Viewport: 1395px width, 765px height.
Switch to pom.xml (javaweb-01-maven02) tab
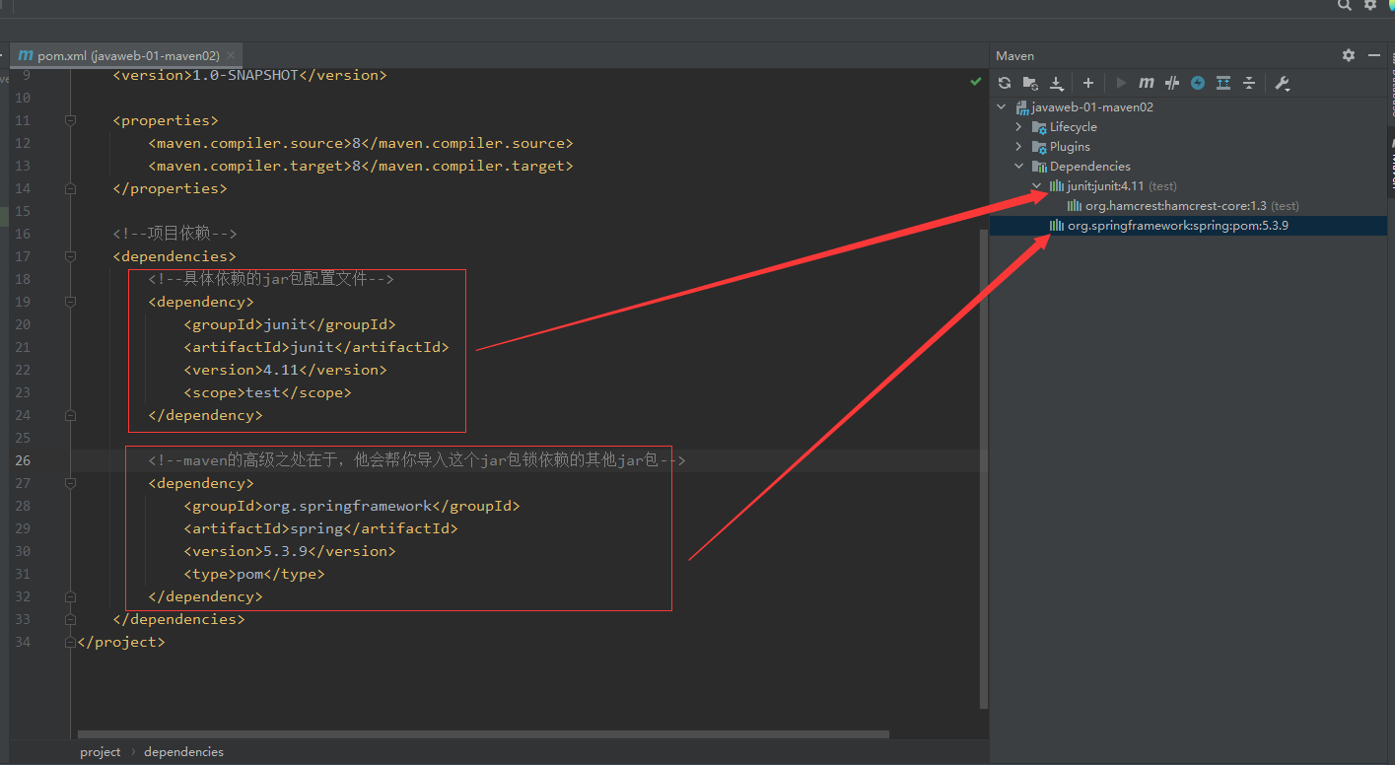coord(128,55)
